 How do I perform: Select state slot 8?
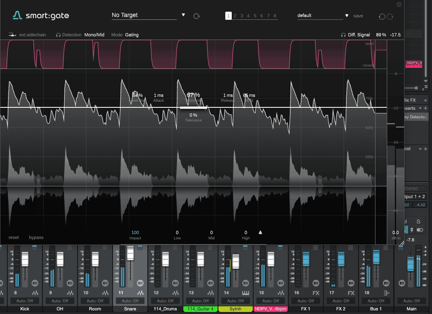coord(275,16)
